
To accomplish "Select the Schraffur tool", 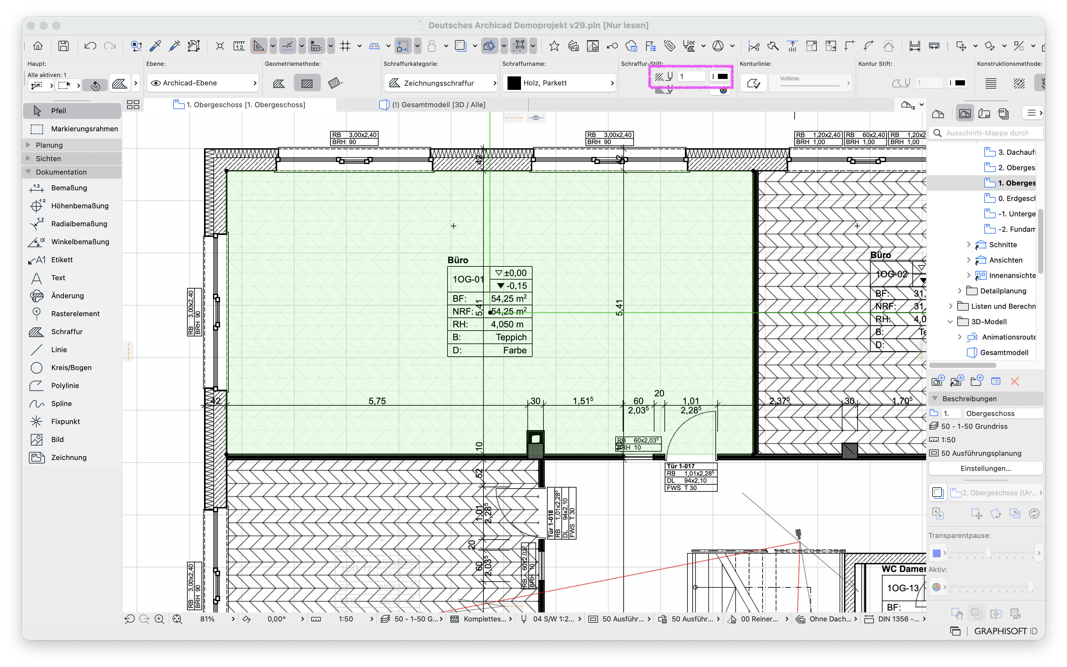I will (72, 332).
